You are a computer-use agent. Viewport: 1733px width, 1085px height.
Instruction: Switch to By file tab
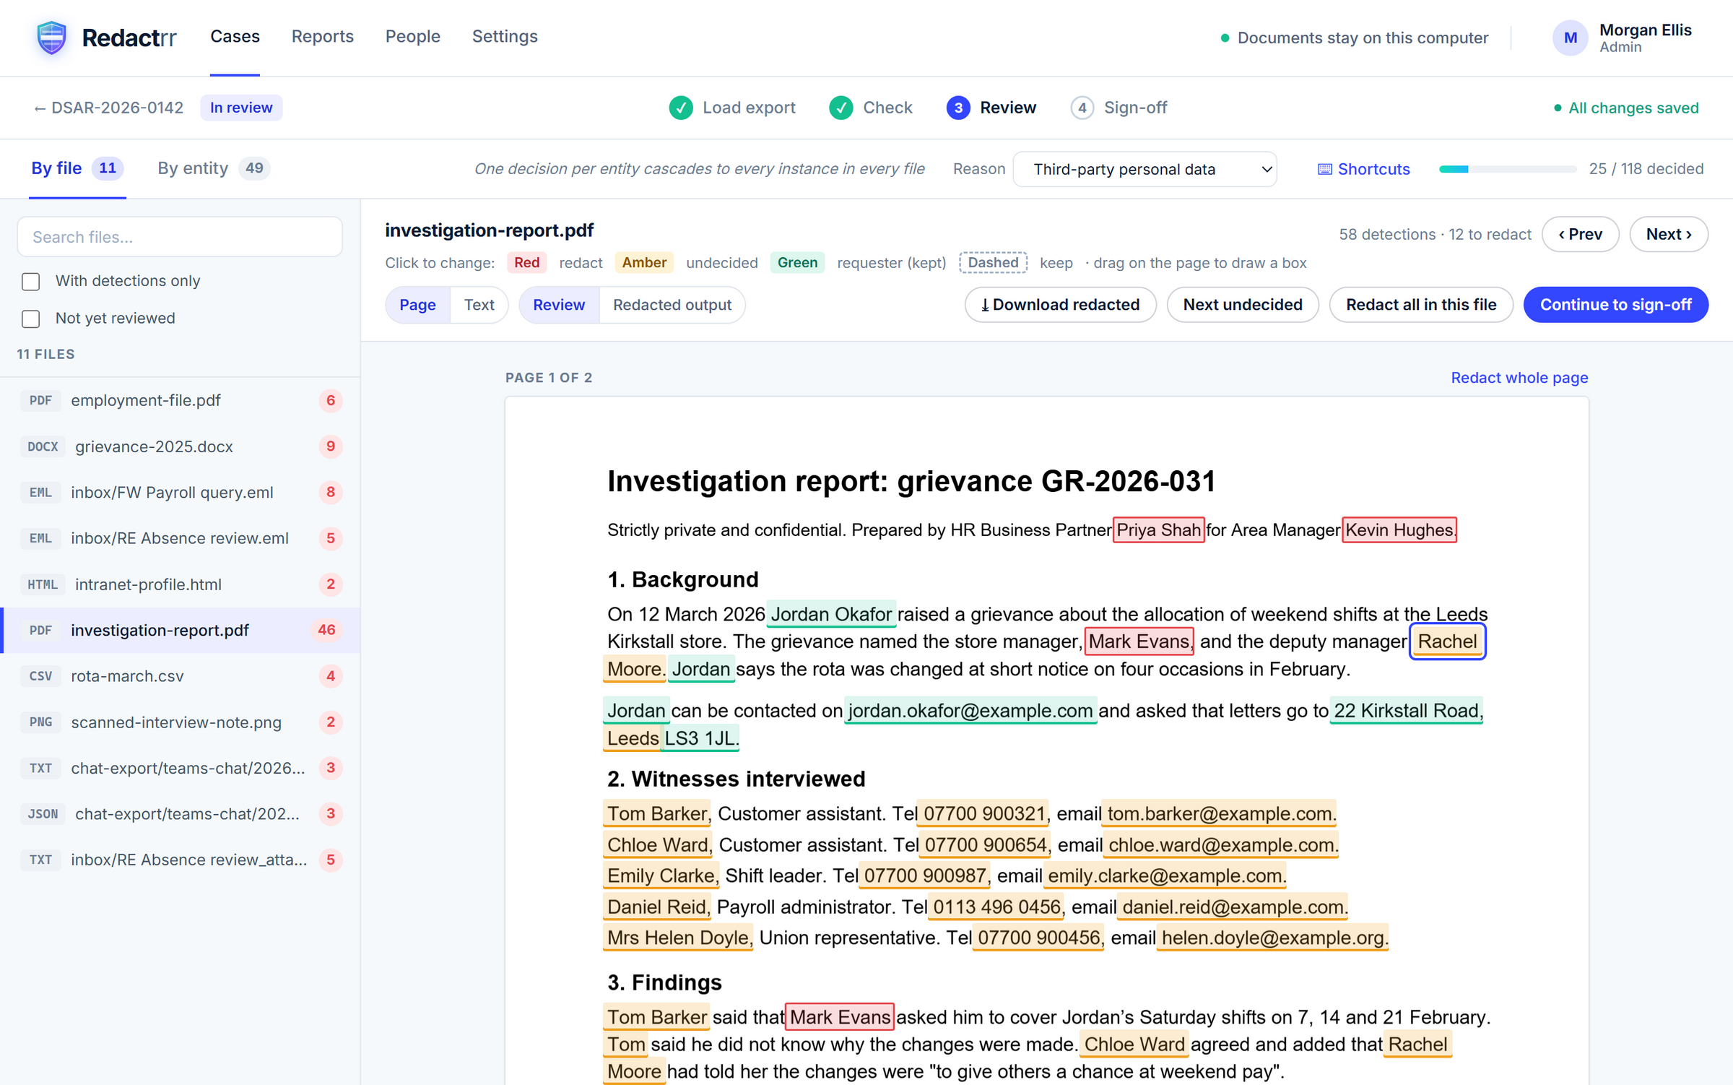[77, 168]
